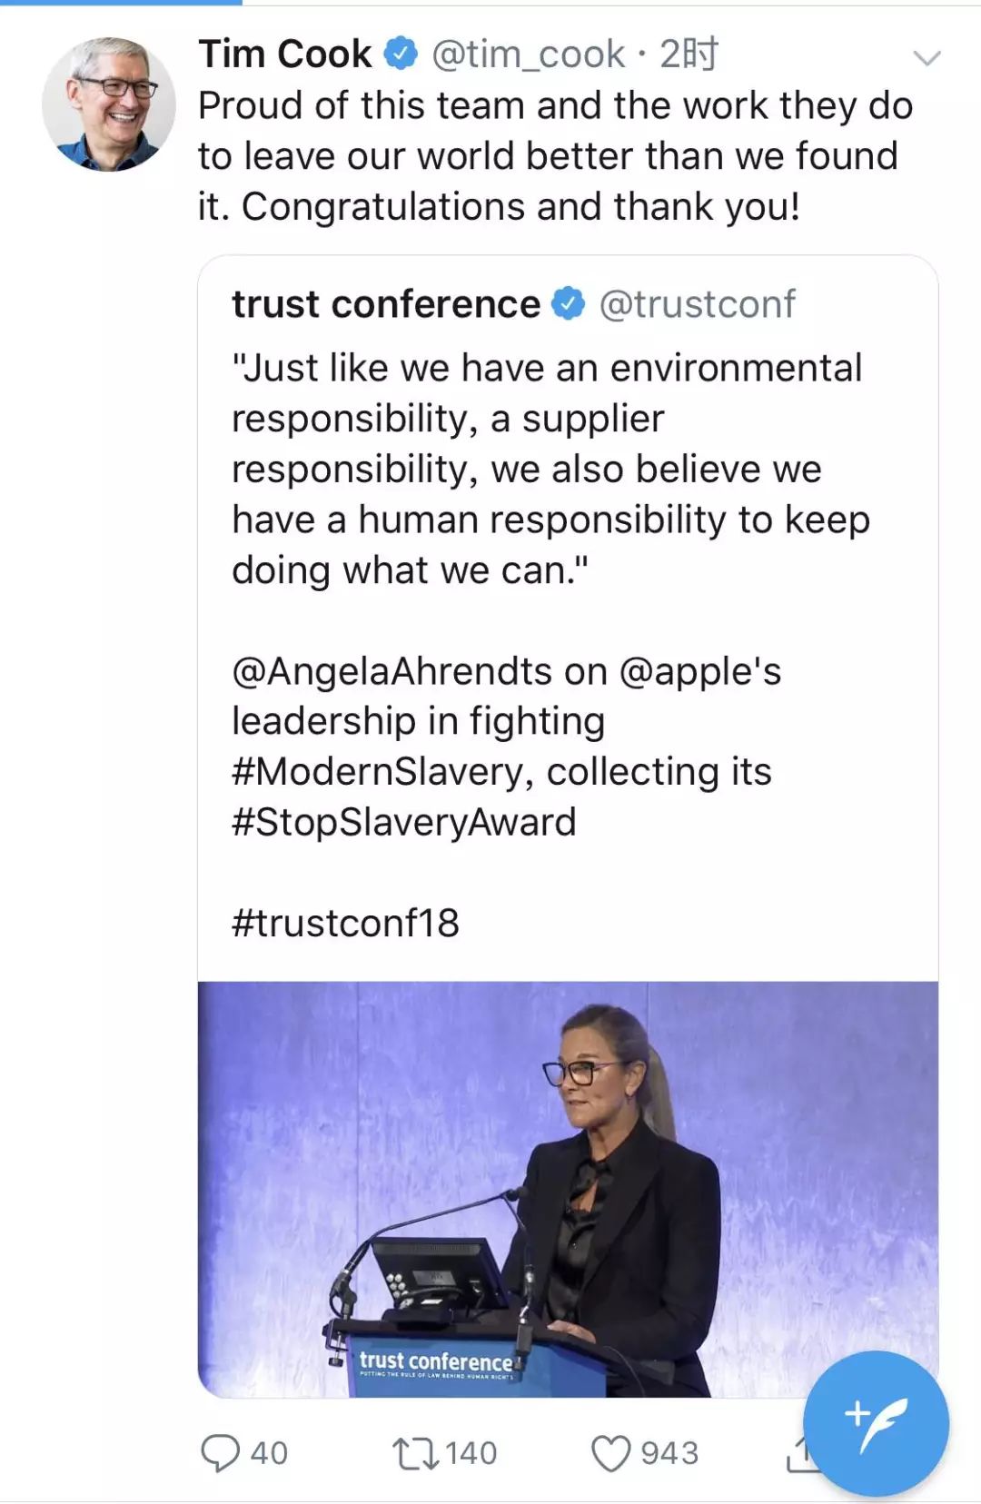Click the Tim Cook display name

coord(285,54)
